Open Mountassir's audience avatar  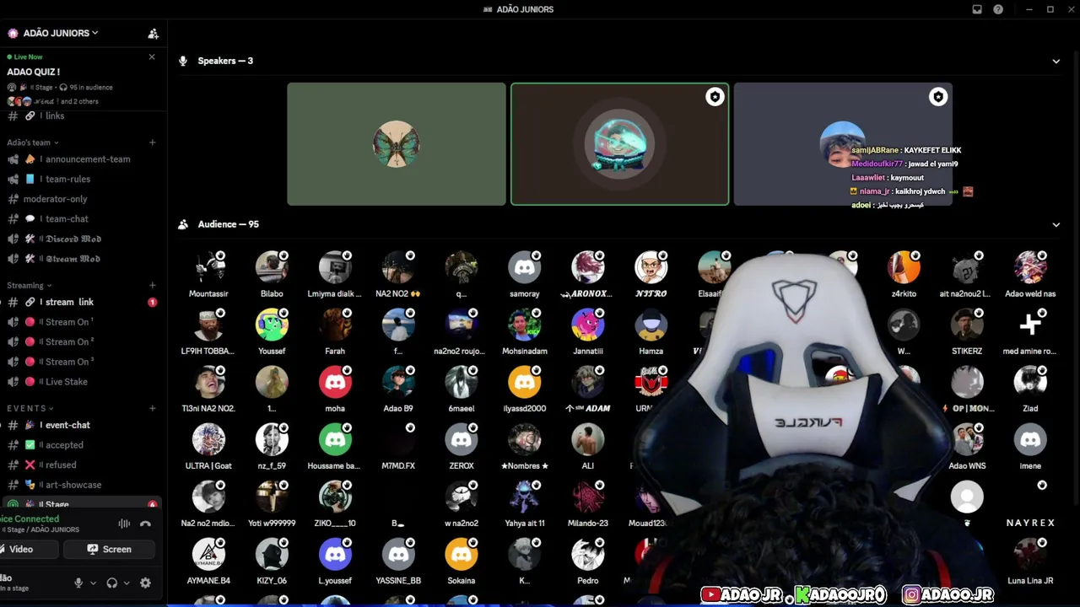pyautogui.click(x=208, y=267)
